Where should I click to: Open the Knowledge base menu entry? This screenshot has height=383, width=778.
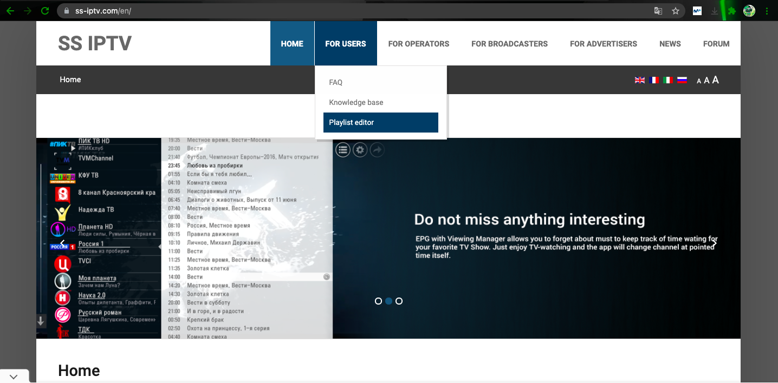coord(356,102)
